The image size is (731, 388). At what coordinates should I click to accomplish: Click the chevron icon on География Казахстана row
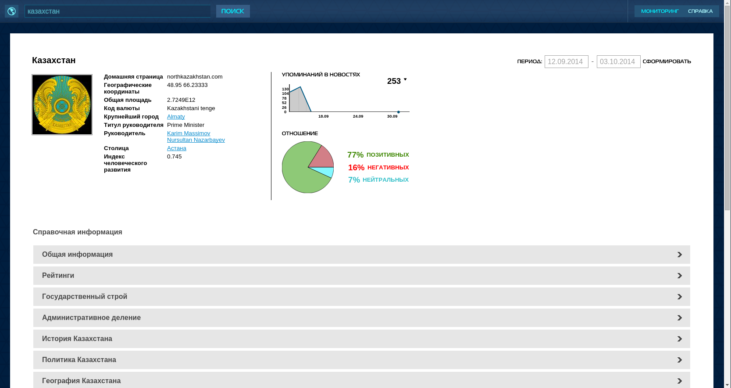pyautogui.click(x=679, y=381)
